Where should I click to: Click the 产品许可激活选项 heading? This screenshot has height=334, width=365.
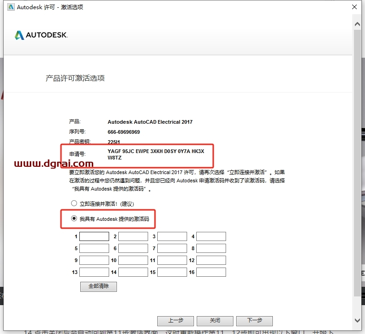point(75,78)
